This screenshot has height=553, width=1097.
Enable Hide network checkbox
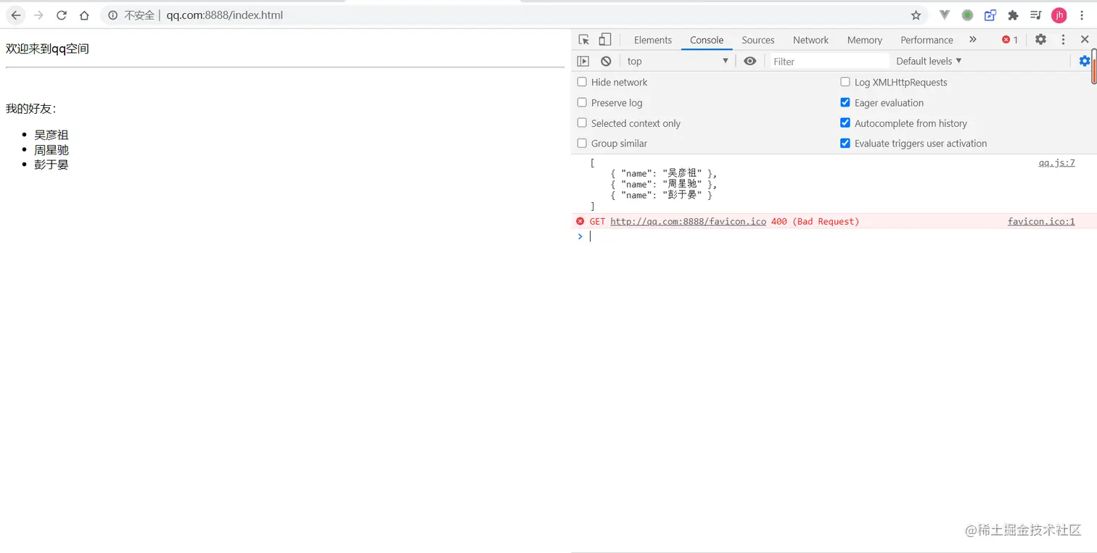click(582, 82)
